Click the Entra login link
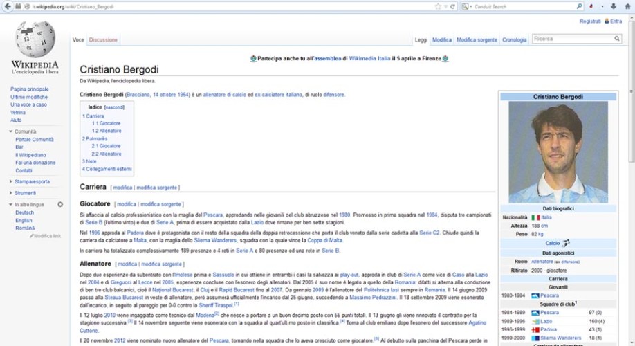 click(616, 21)
